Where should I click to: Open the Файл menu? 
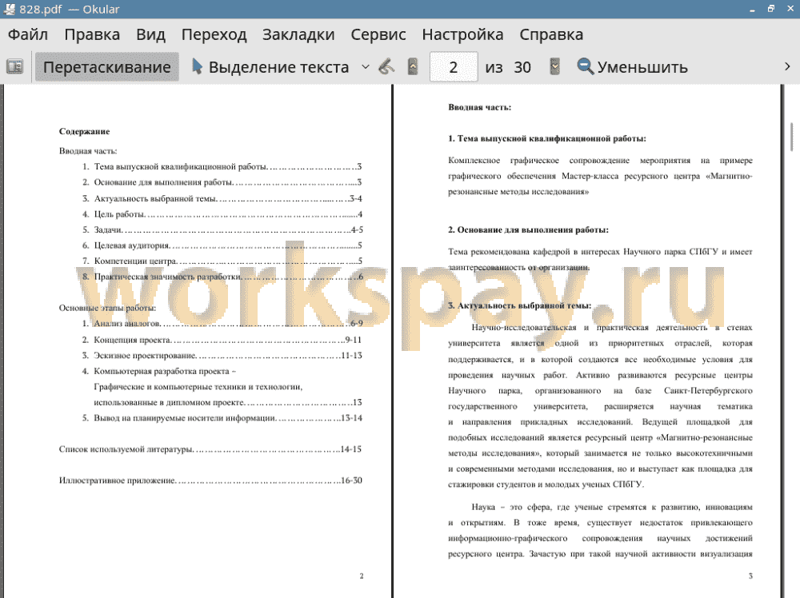(28, 34)
